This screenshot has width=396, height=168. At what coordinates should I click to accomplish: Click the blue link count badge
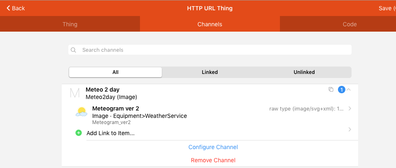point(341,90)
